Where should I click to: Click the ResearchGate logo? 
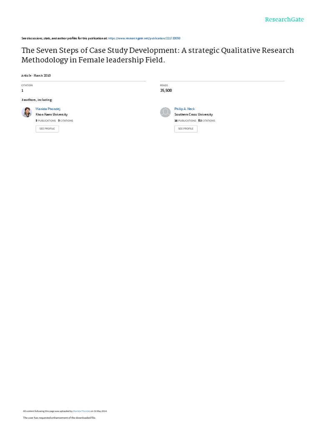(x=285, y=20)
